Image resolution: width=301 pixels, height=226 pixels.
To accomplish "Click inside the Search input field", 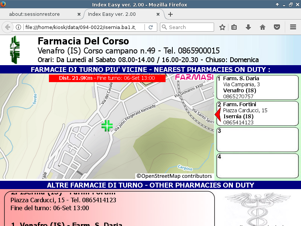I will click(190, 27).
